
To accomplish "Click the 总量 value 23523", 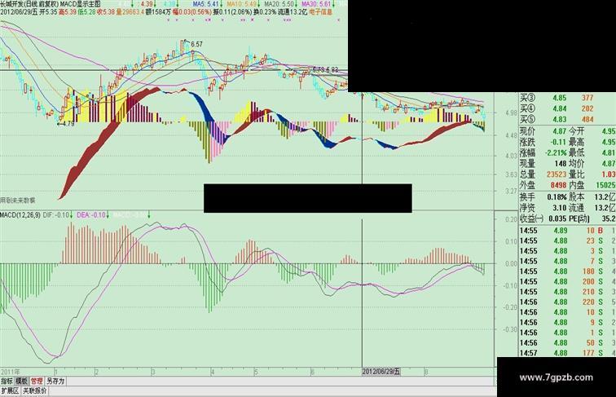I will (557, 174).
